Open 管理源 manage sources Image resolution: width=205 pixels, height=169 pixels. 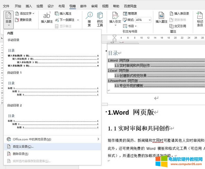tap(130, 14)
